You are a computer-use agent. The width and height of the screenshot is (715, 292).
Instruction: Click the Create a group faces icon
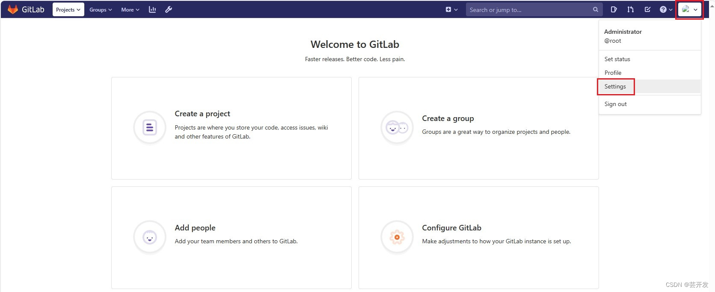397,127
